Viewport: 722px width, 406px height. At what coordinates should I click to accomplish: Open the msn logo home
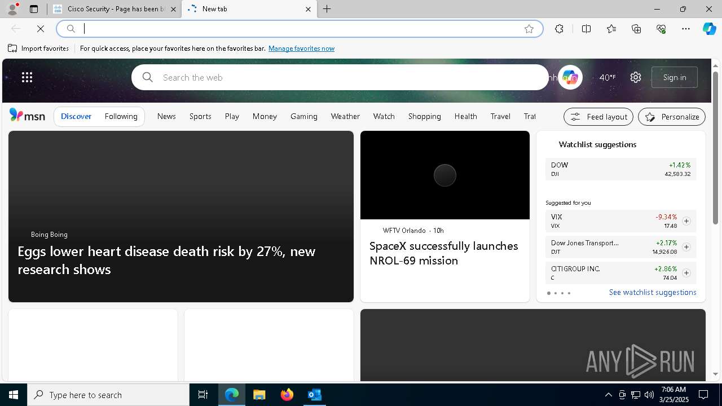point(27,116)
